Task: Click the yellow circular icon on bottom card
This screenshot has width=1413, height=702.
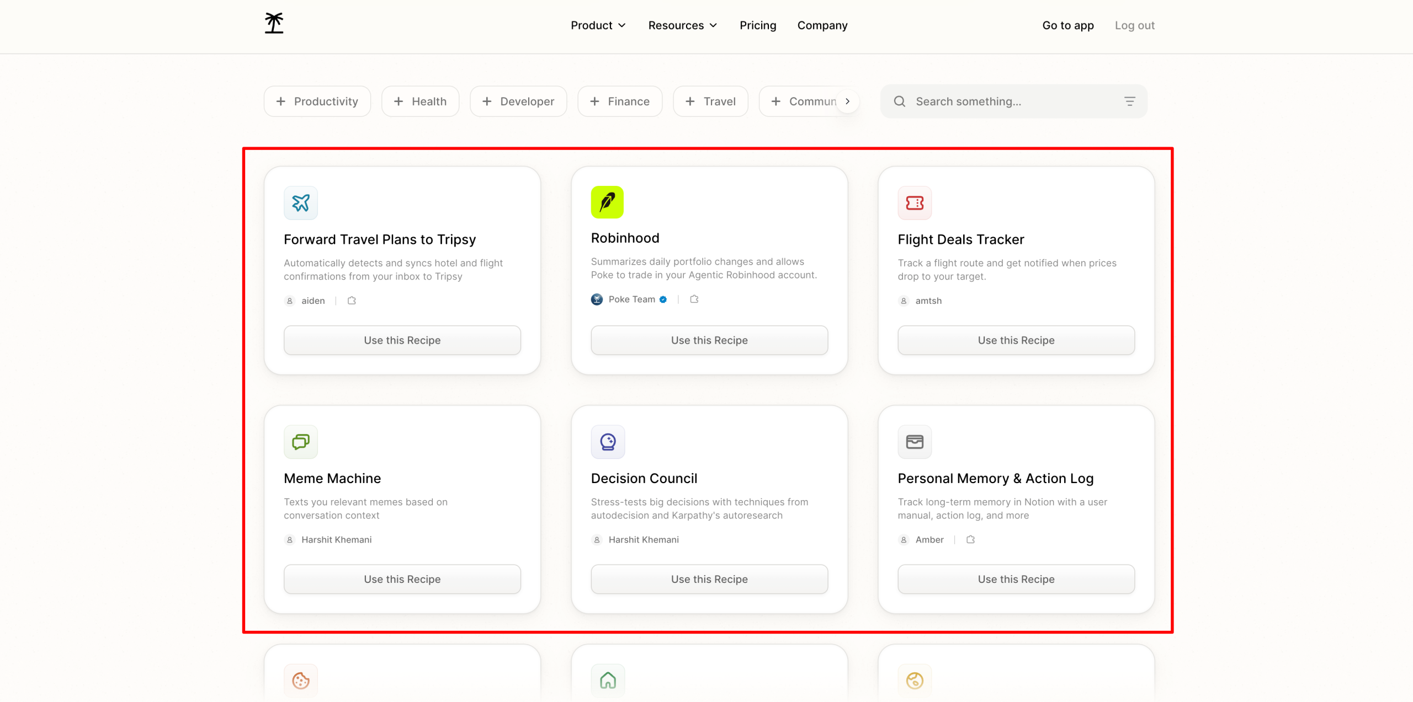Action: pos(915,680)
